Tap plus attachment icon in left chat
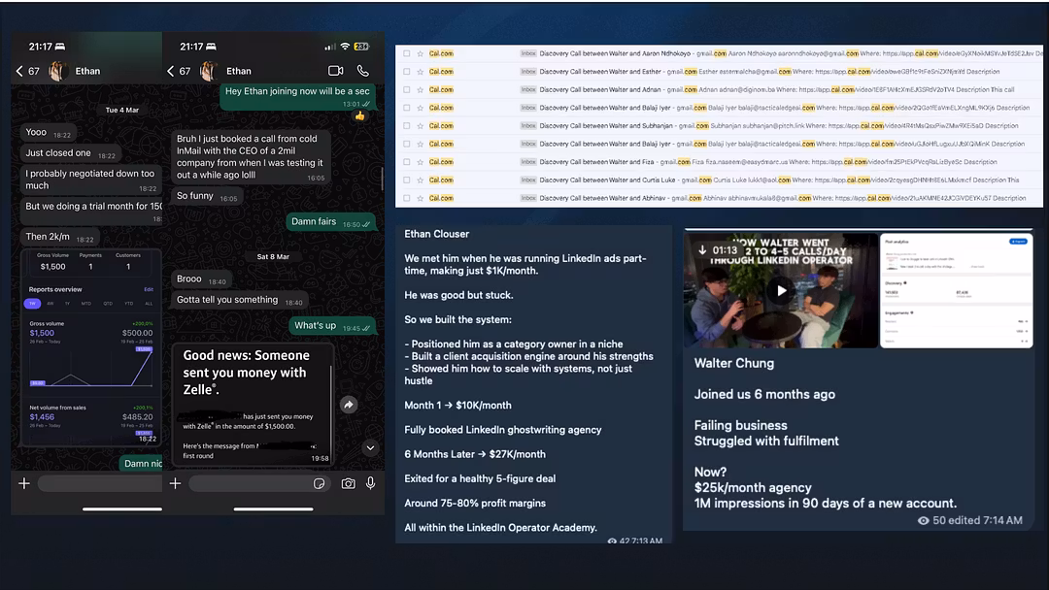1049x590 pixels. tap(24, 483)
